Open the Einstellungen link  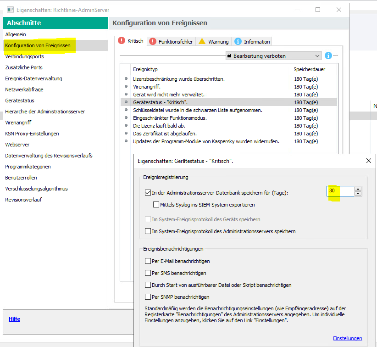coord(348,338)
